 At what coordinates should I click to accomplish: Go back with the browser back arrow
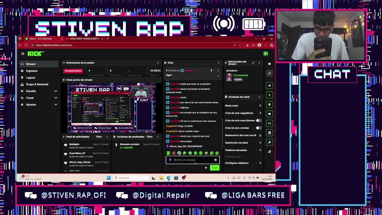click(20, 45)
